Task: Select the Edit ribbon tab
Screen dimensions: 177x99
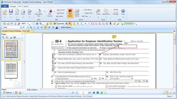Action: (x=20, y=6)
